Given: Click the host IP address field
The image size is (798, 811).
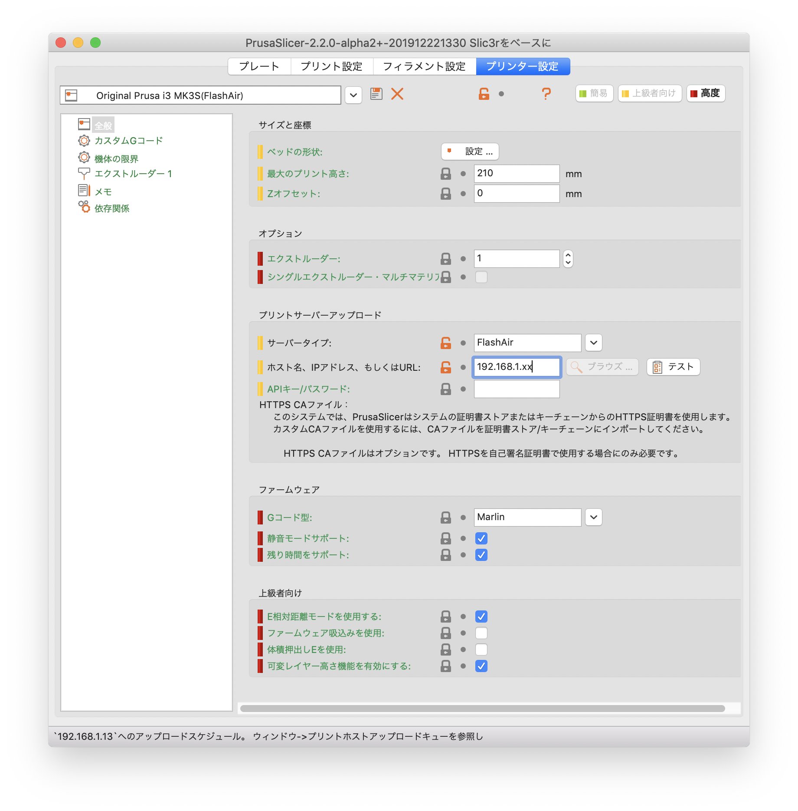Looking at the screenshot, I should pos(517,367).
